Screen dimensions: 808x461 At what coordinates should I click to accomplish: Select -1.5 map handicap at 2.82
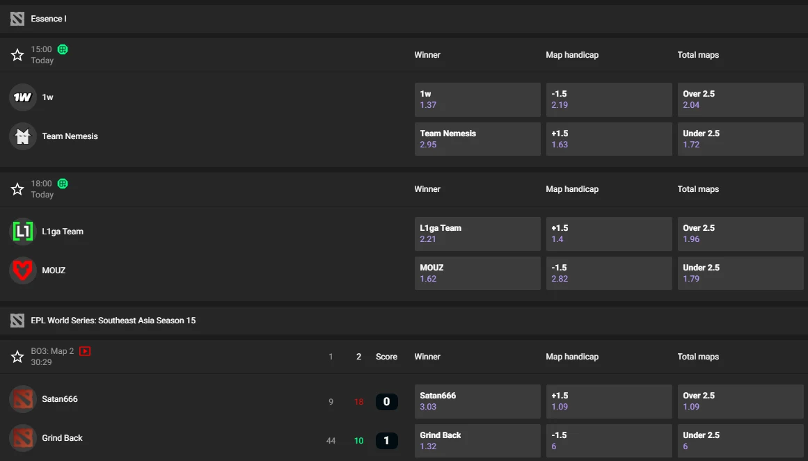[x=609, y=273]
